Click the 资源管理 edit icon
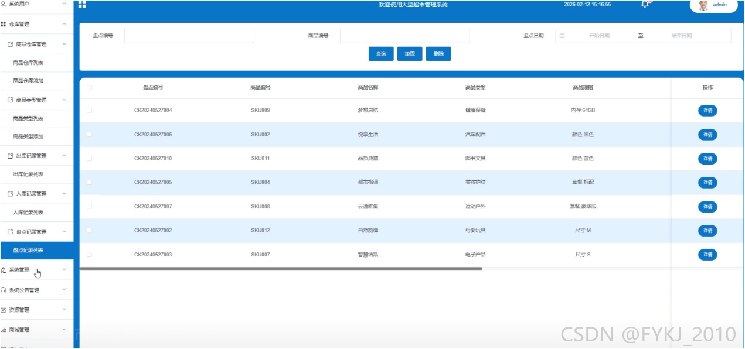Viewport: 745px width, 349px height. click(4, 310)
